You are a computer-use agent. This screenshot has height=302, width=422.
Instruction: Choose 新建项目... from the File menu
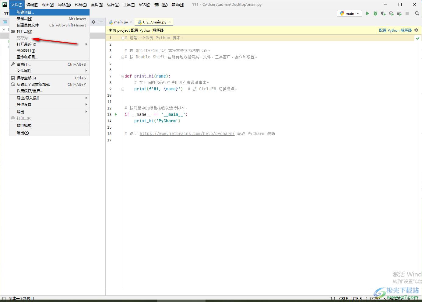click(x=49, y=12)
